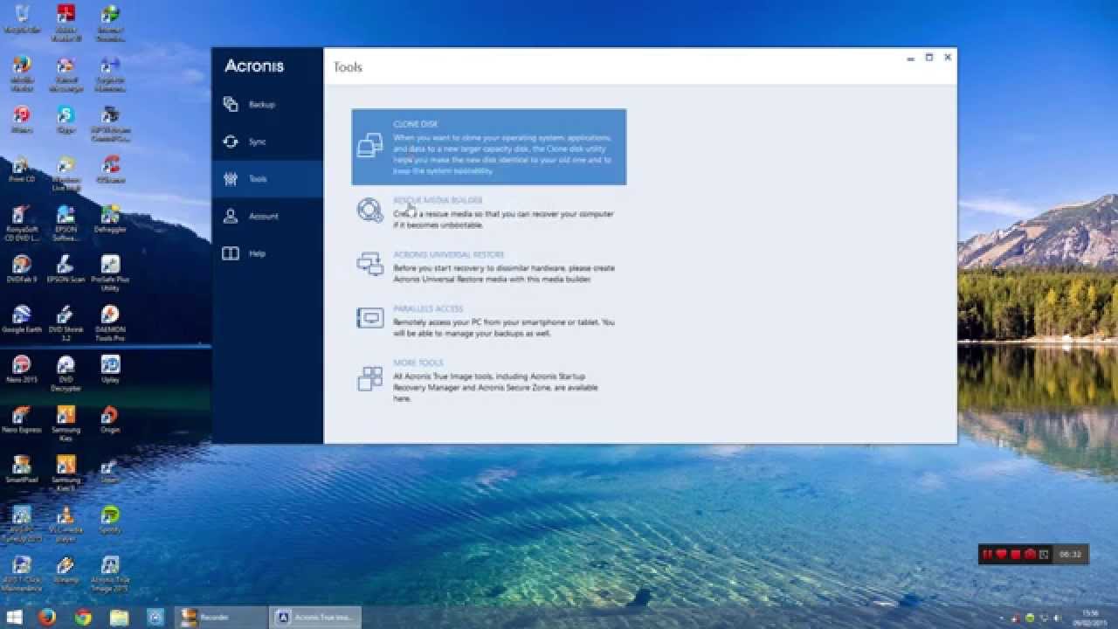Open the Backup section in Acronis sidebar
This screenshot has width=1118, height=629.
coord(267,105)
